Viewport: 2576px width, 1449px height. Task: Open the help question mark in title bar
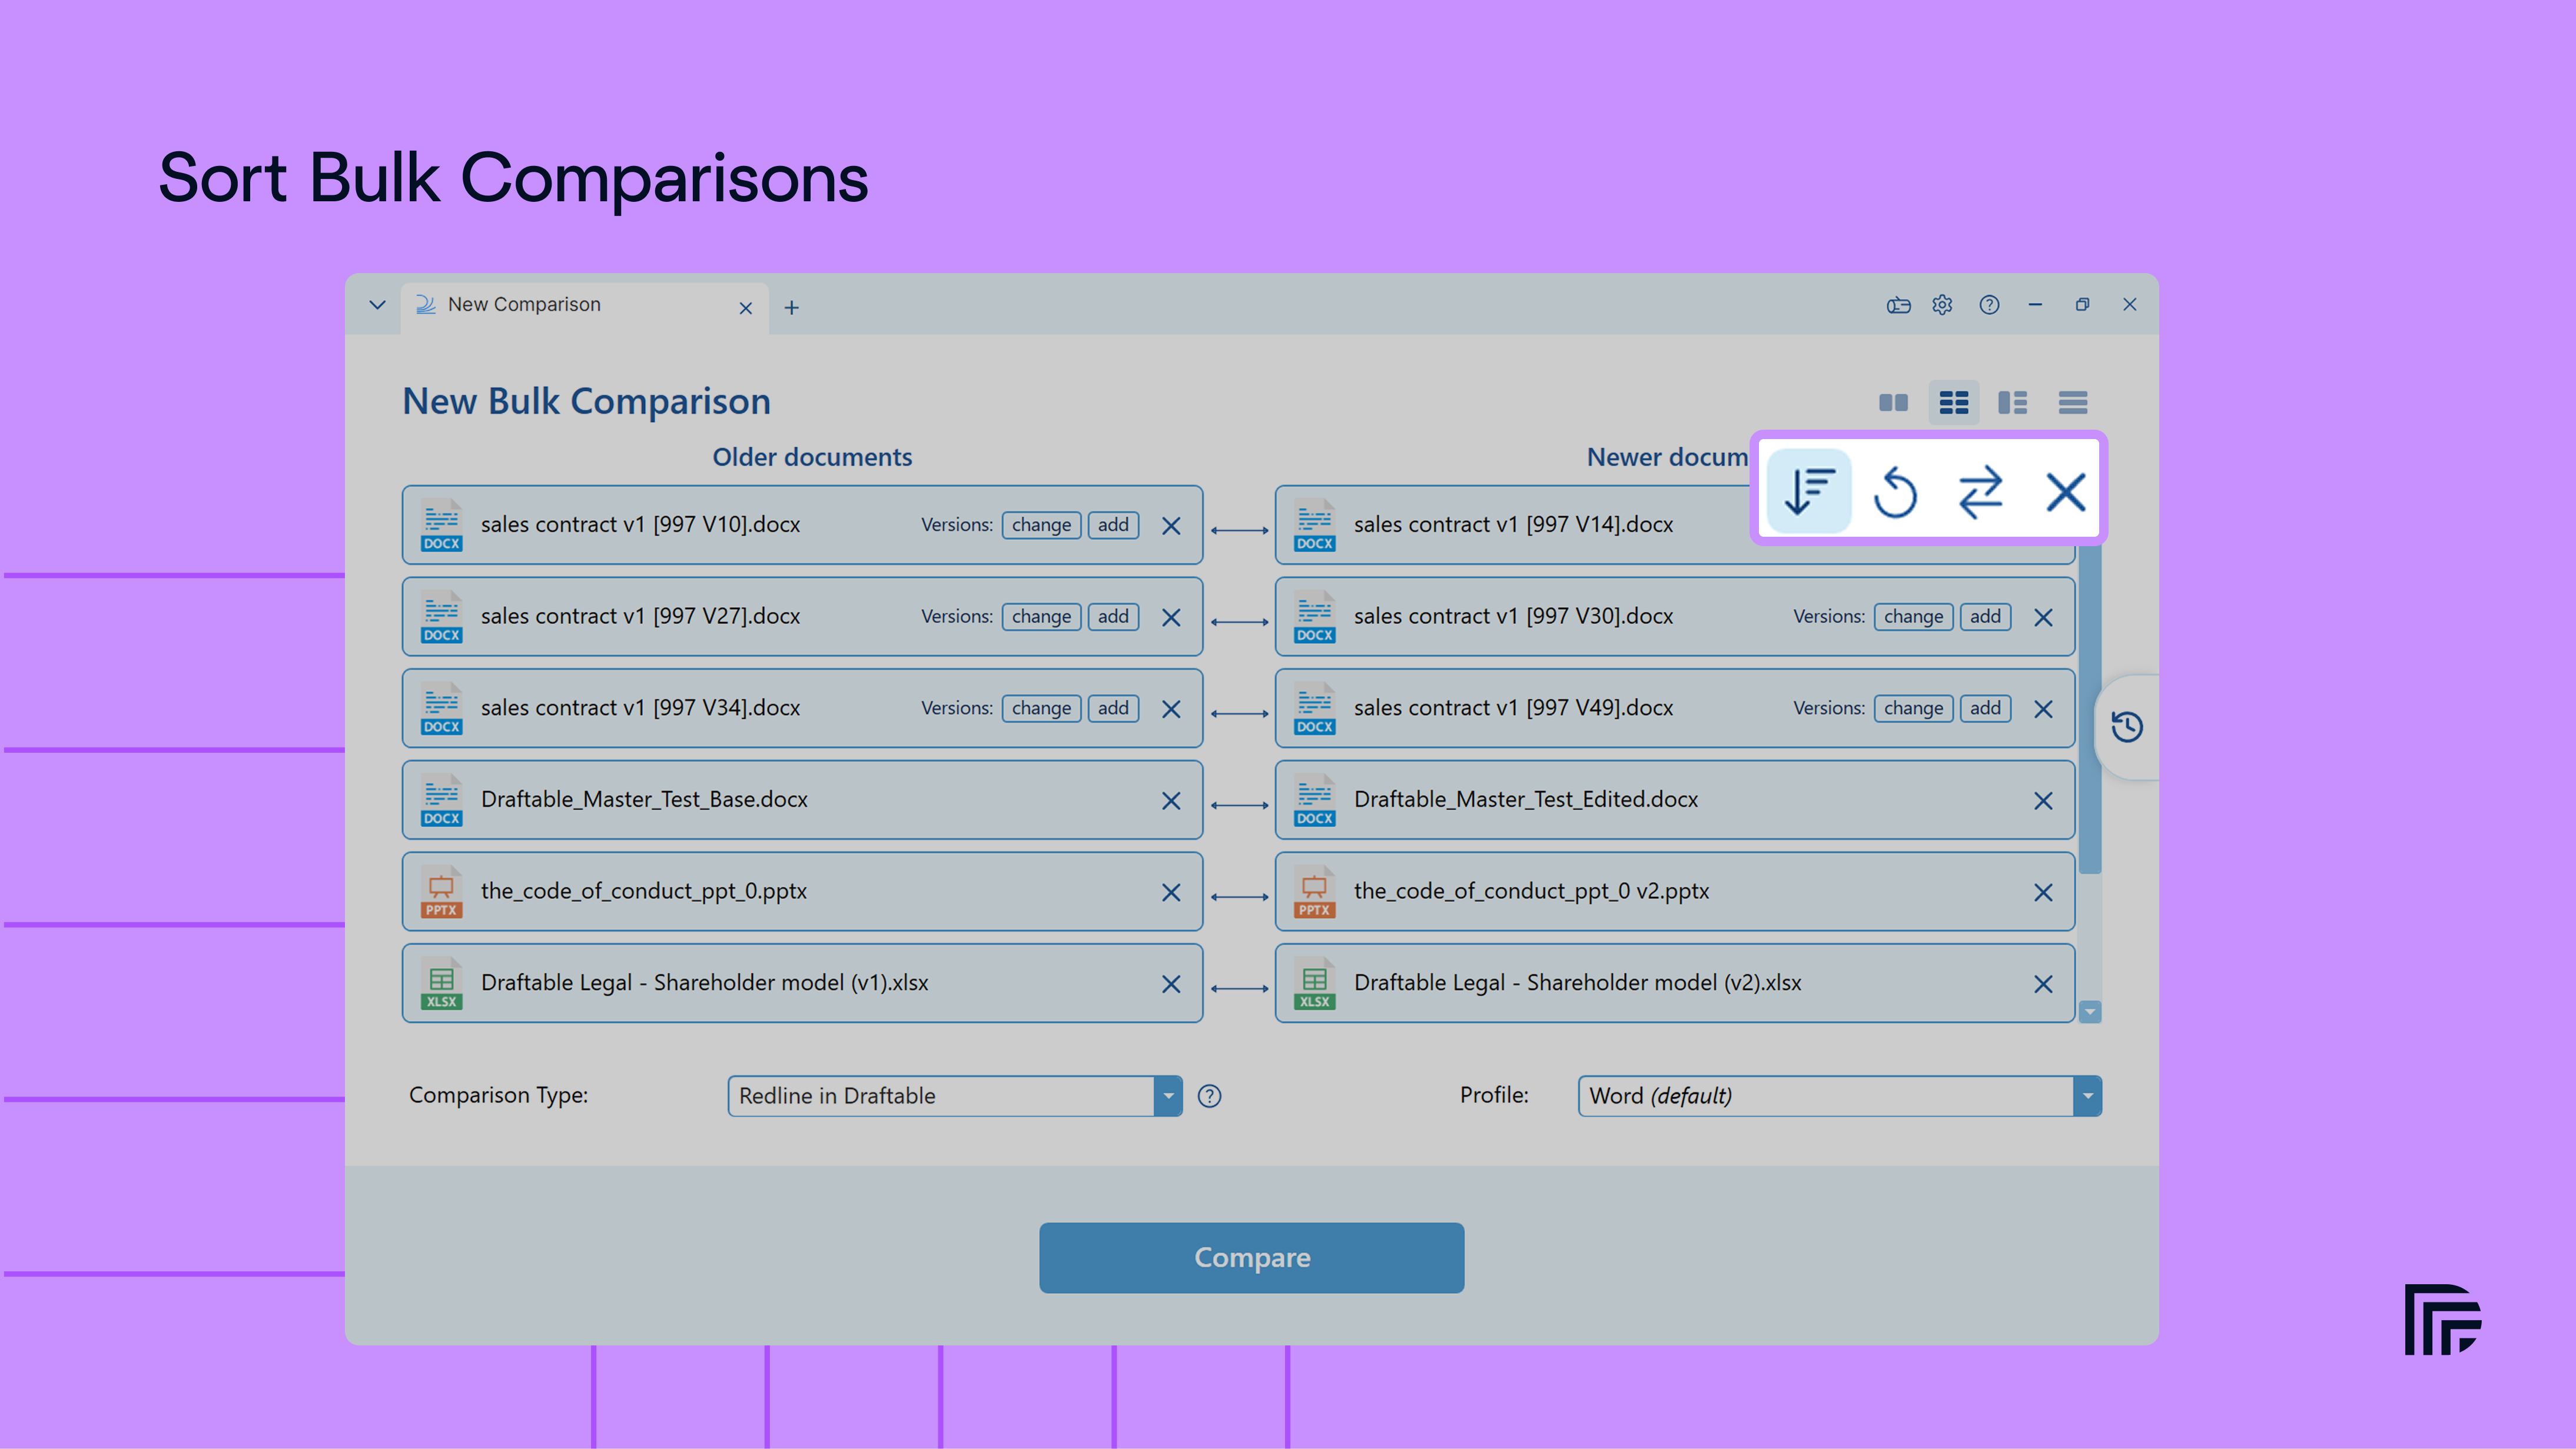point(1990,305)
